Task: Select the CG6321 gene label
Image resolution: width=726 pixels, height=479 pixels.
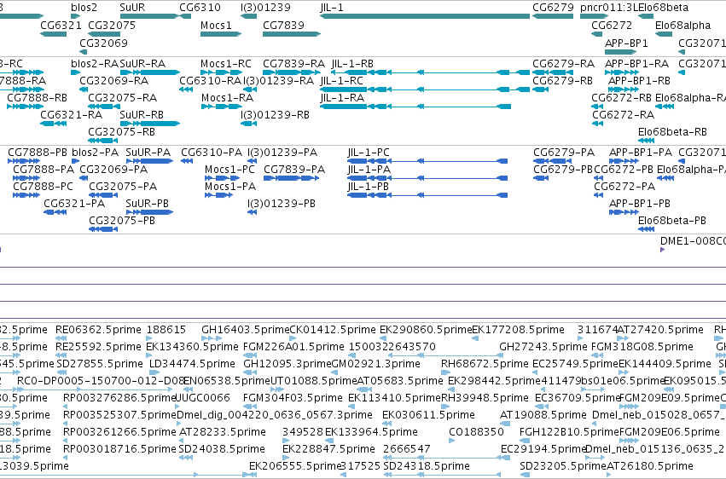Action: (x=61, y=25)
